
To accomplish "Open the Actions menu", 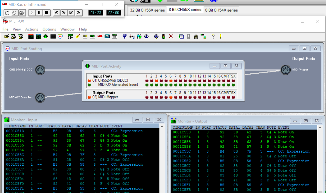I will tap(31, 29).
